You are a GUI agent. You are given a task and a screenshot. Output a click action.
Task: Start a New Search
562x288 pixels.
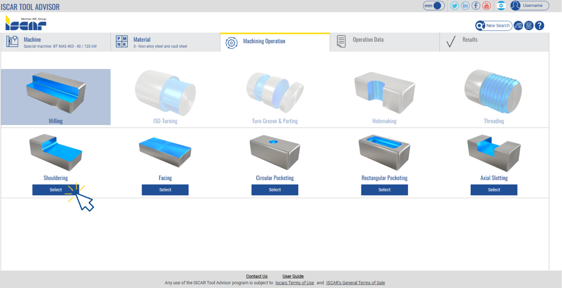(494, 26)
